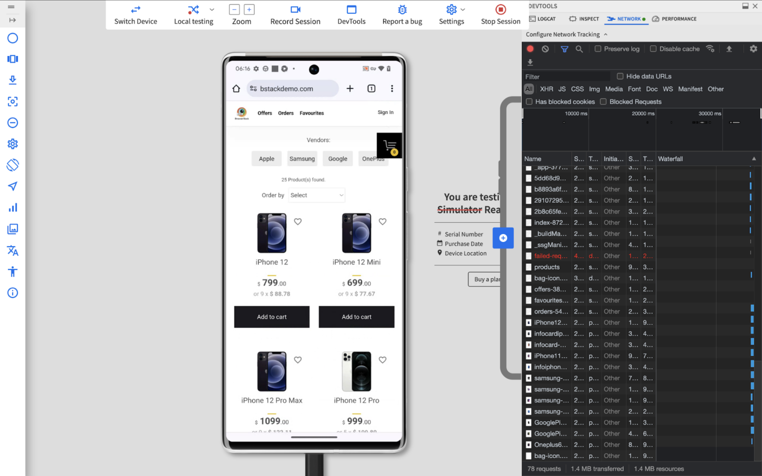Check the Disable cache option

point(653,49)
